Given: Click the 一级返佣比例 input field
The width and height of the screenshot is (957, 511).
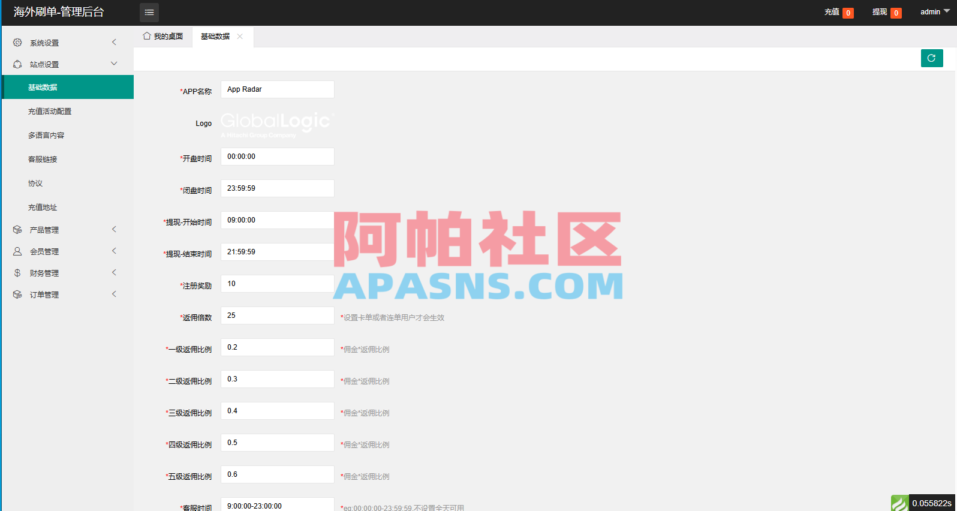Looking at the screenshot, I should 278,347.
